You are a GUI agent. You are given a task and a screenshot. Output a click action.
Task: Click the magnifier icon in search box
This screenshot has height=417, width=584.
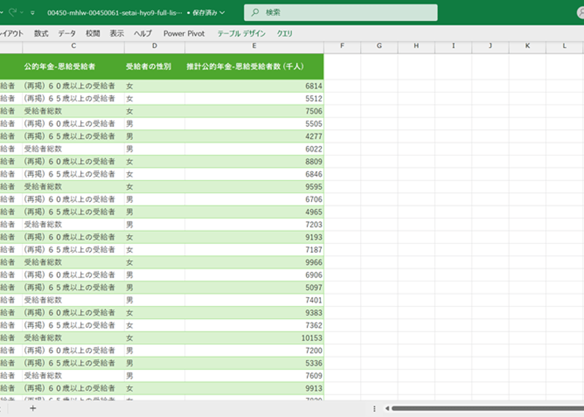point(255,12)
